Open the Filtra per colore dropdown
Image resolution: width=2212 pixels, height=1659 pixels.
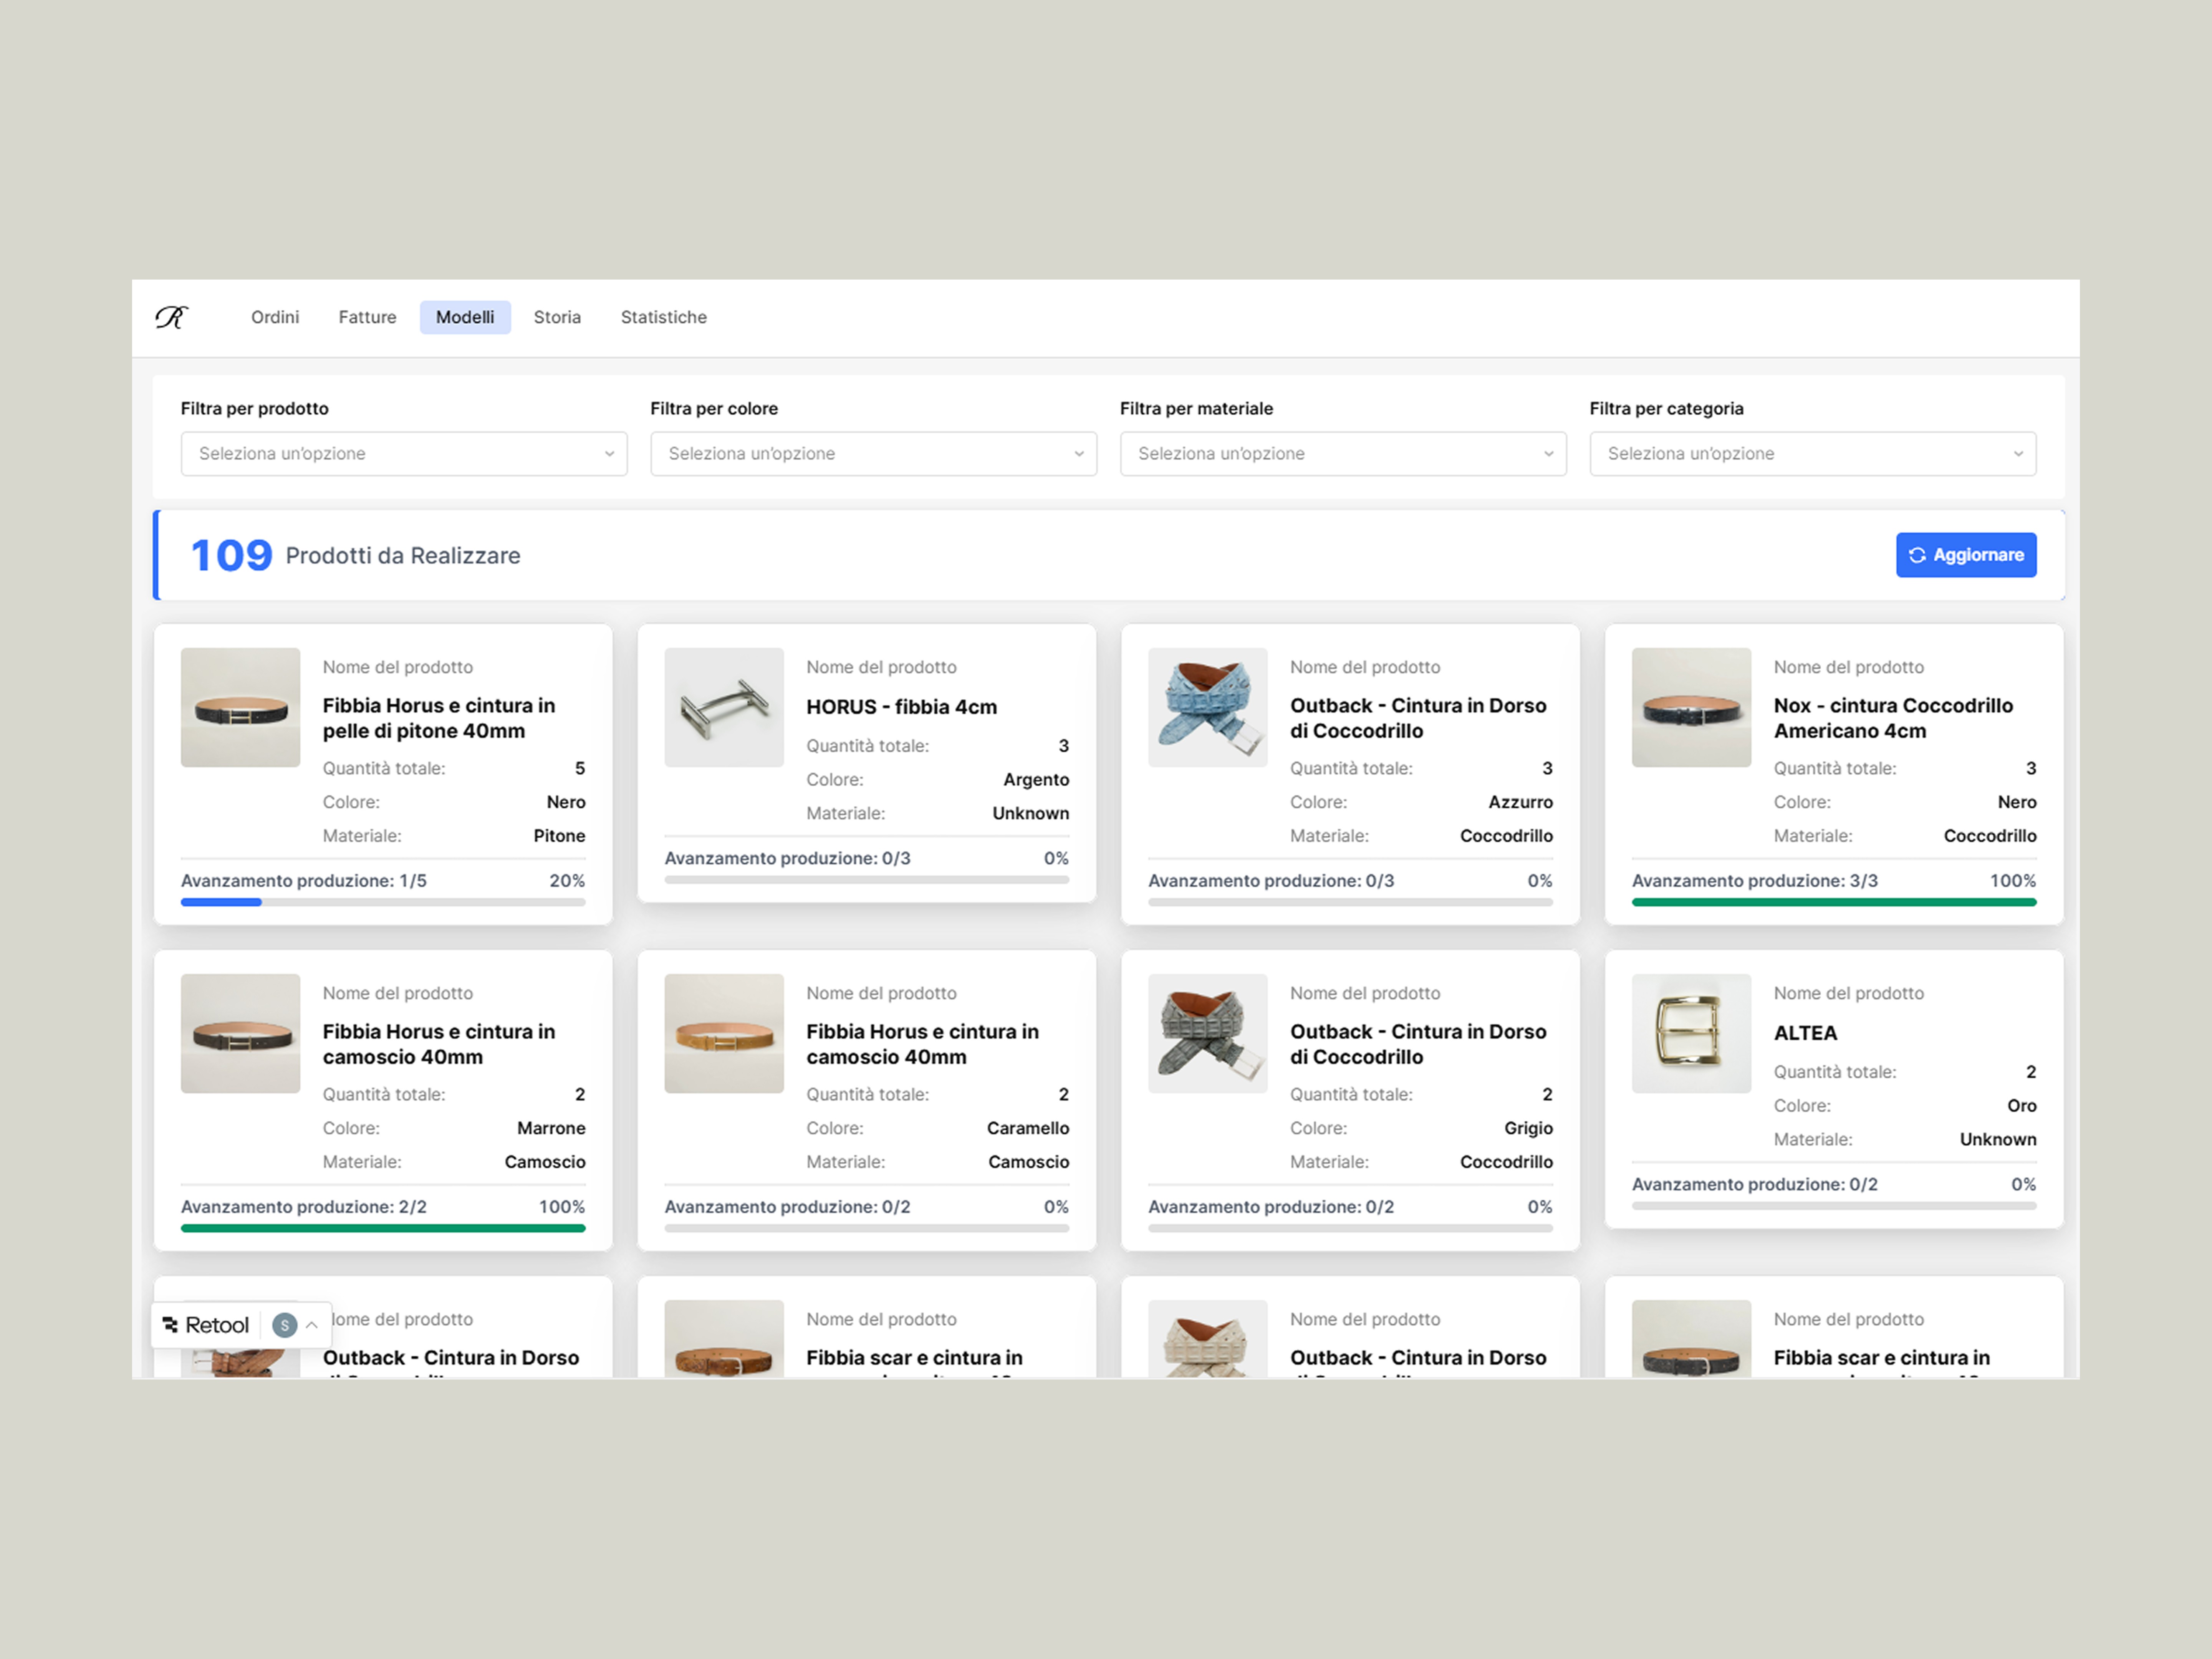point(873,454)
